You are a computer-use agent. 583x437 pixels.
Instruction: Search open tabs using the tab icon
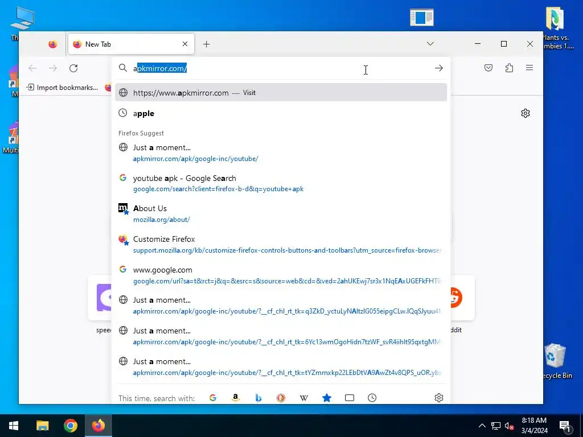[350, 398]
